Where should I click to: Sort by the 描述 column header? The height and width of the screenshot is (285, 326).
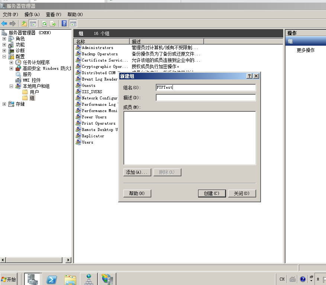(167, 42)
